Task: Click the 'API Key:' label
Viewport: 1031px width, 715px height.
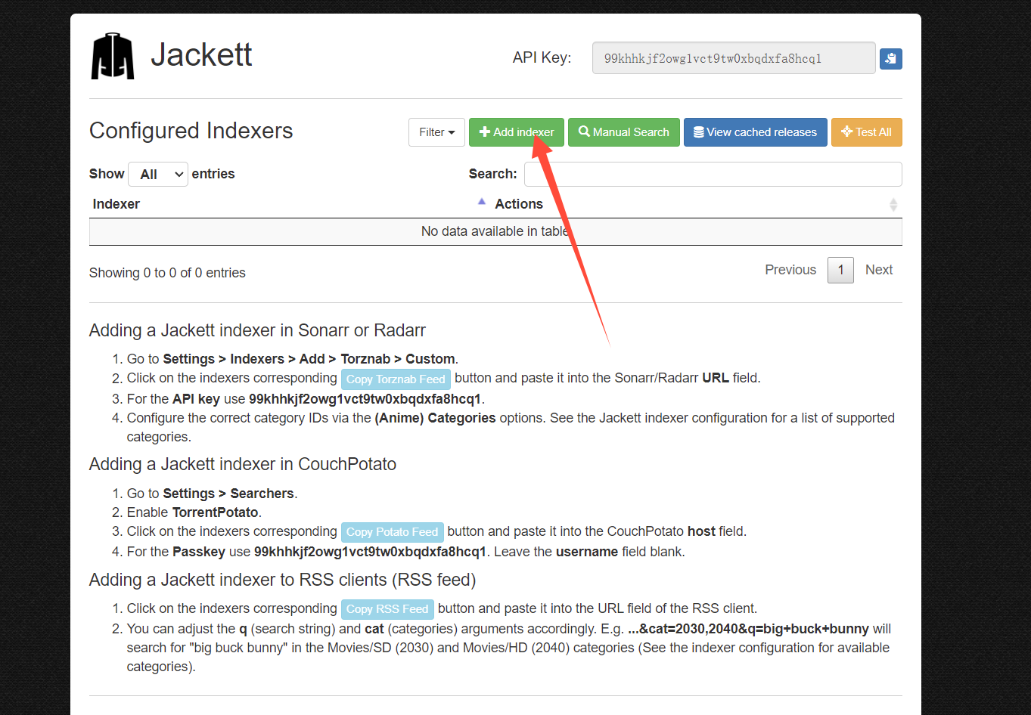Action: [542, 57]
